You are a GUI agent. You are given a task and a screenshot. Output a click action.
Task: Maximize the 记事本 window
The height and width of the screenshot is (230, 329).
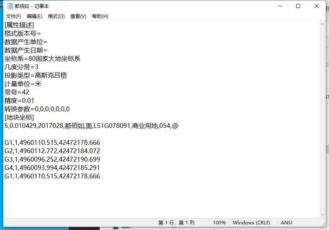(x=298, y=6)
